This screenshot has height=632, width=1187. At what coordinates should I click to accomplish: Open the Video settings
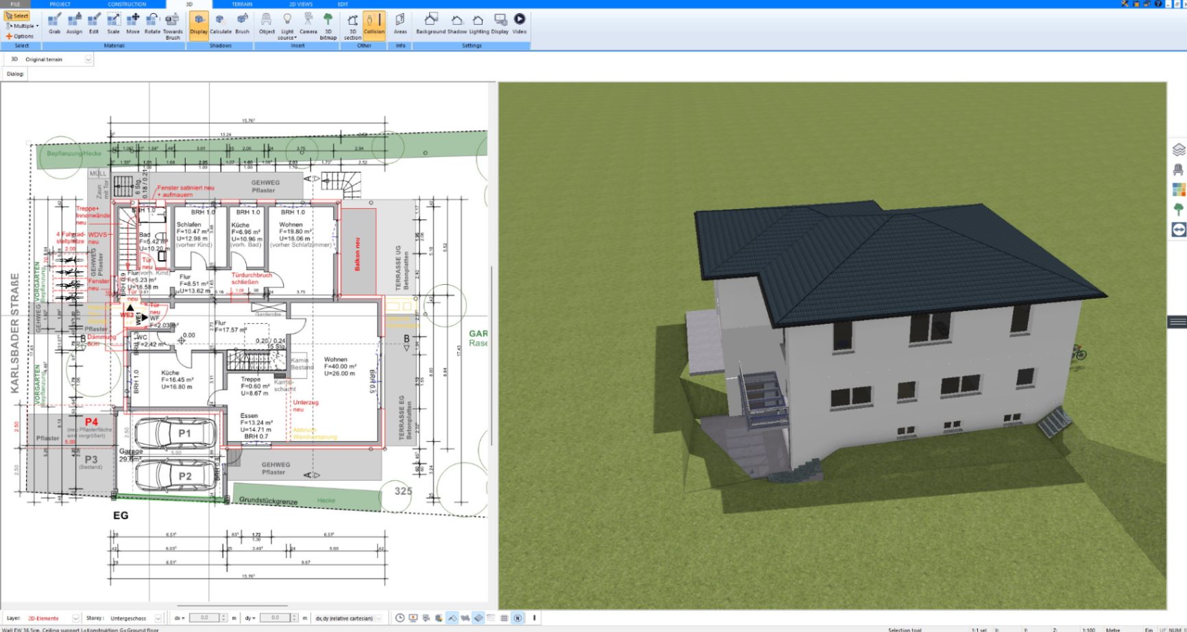[x=519, y=24]
